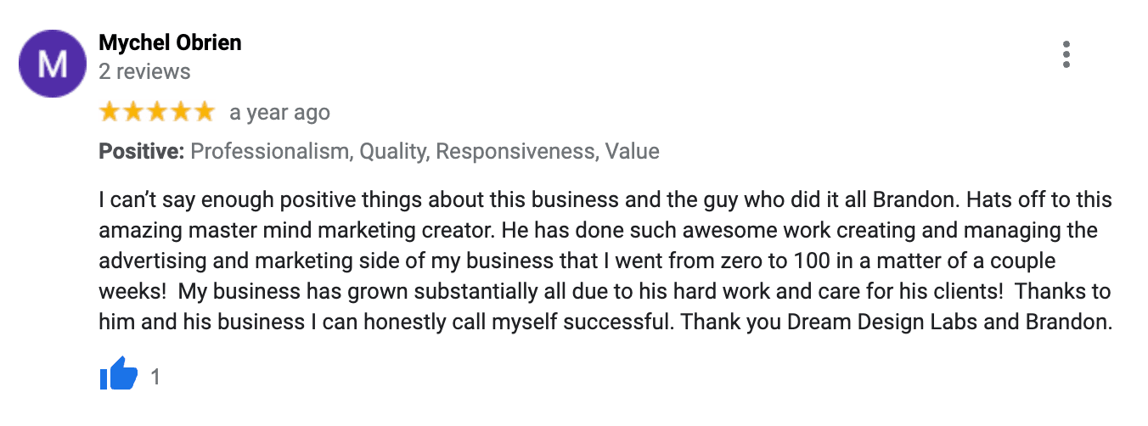The width and height of the screenshot is (1148, 426).
Task: Click the first gold star of the rating
Action: pyautogui.click(x=110, y=111)
